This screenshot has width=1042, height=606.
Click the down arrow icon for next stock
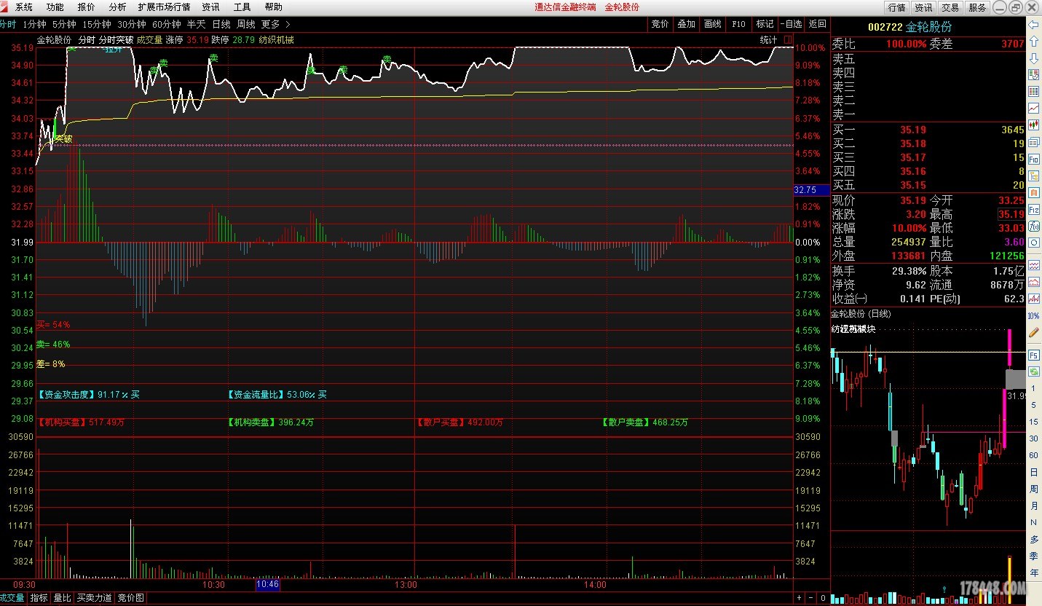point(1033,58)
